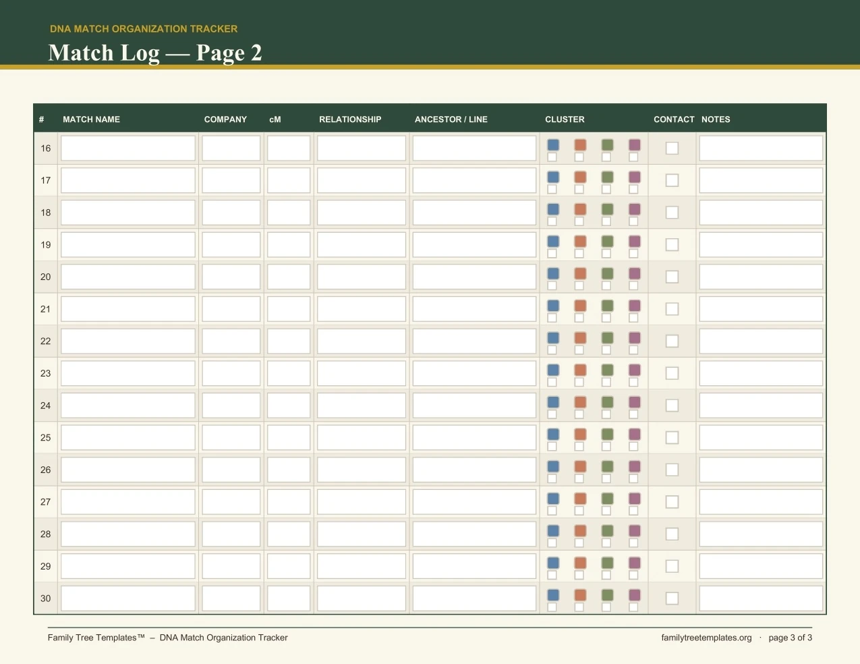Click the Relationship field in row 19
This screenshot has width=860, height=664.
coord(362,244)
